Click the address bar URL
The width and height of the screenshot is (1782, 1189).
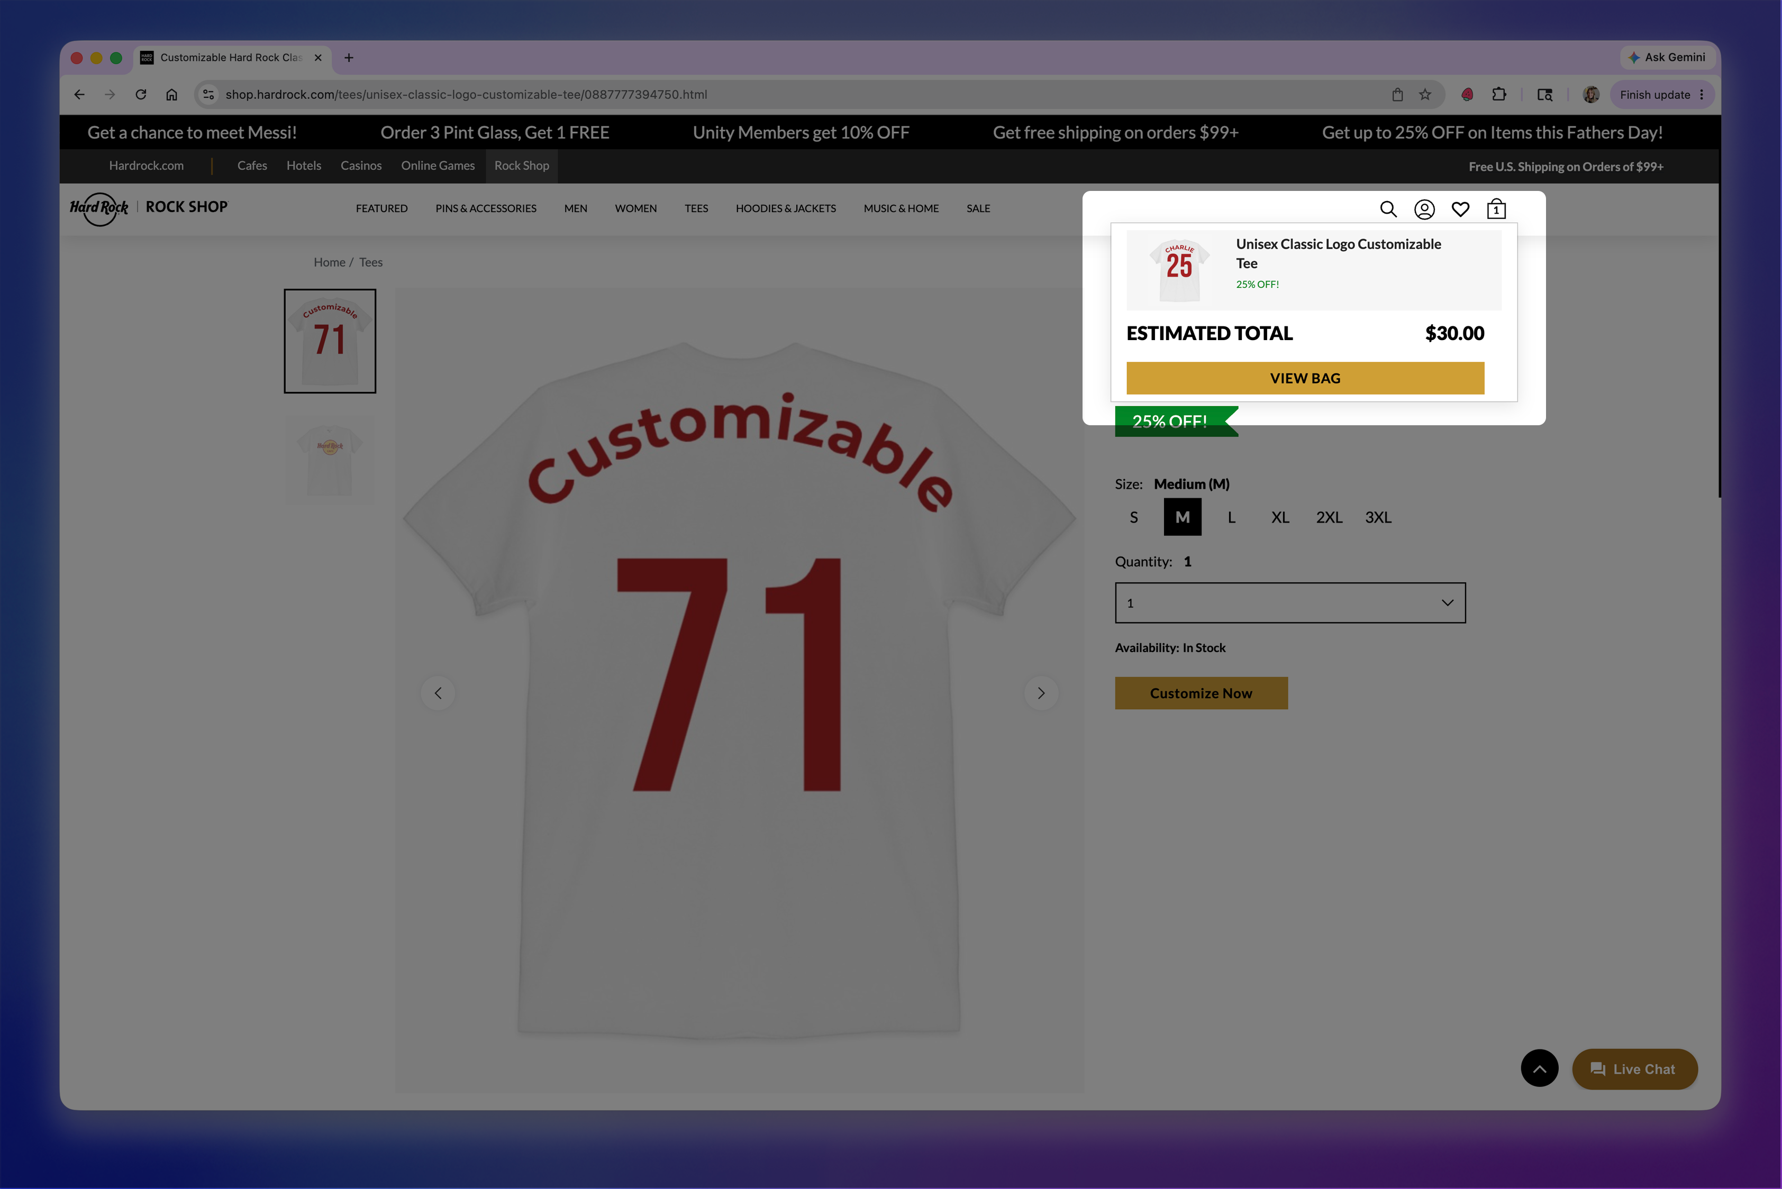466,94
